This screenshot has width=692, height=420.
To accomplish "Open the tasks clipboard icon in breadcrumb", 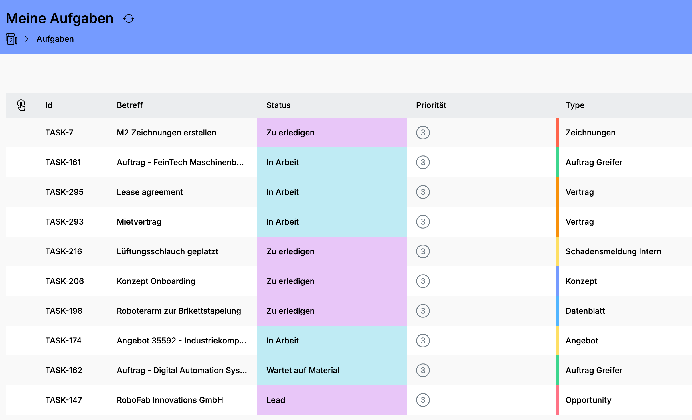I will pos(11,39).
